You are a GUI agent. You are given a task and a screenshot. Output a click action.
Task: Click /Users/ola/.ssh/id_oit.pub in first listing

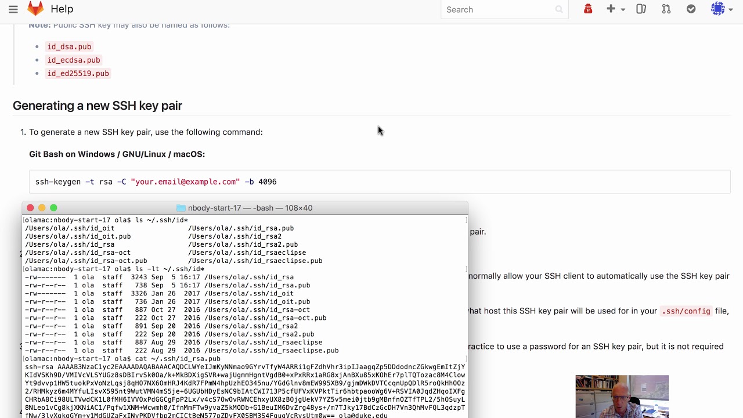coord(78,236)
